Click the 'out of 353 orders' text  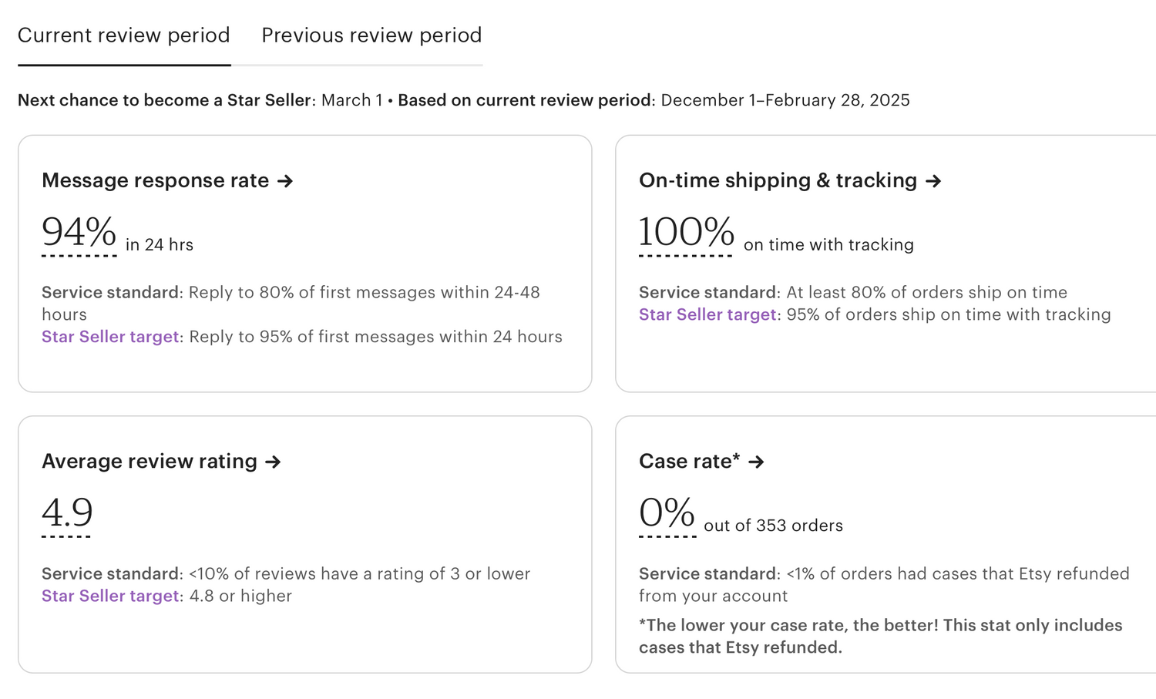[x=773, y=526]
